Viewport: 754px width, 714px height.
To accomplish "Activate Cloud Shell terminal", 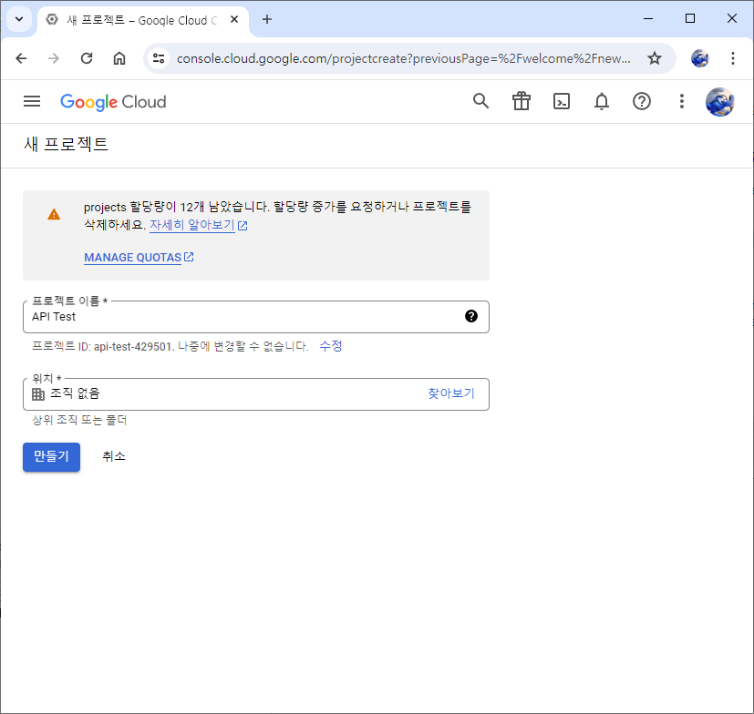I will [562, 101].
